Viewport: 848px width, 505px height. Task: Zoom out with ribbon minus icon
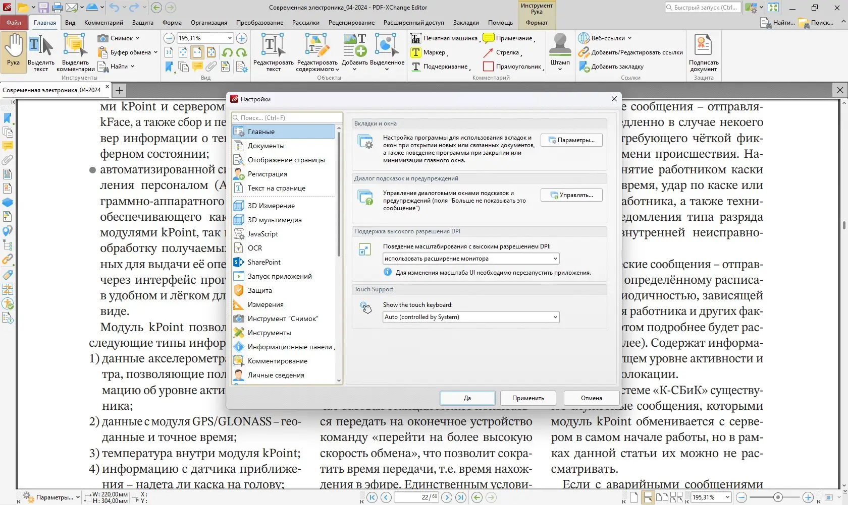[169, 38]
